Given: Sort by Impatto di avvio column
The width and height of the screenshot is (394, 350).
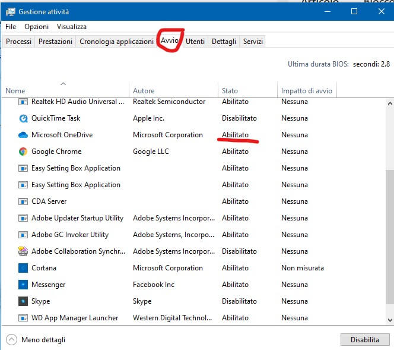Looking at the screenshot, I should [x=307, y=91].
